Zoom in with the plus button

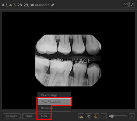tap(132, 116)
